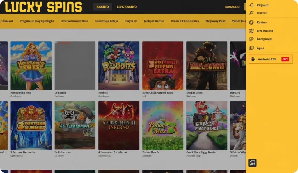Open the RIP City game thumbnail
Viewport: 298px width, 173px height.
pos(238,66)
